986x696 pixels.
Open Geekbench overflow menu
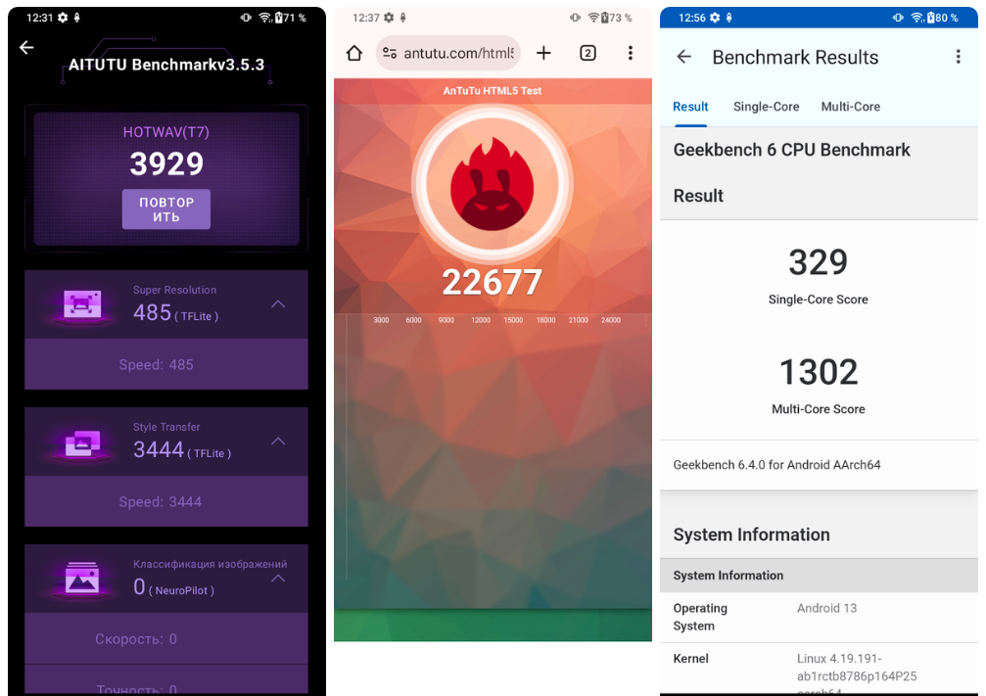(958, 57)
